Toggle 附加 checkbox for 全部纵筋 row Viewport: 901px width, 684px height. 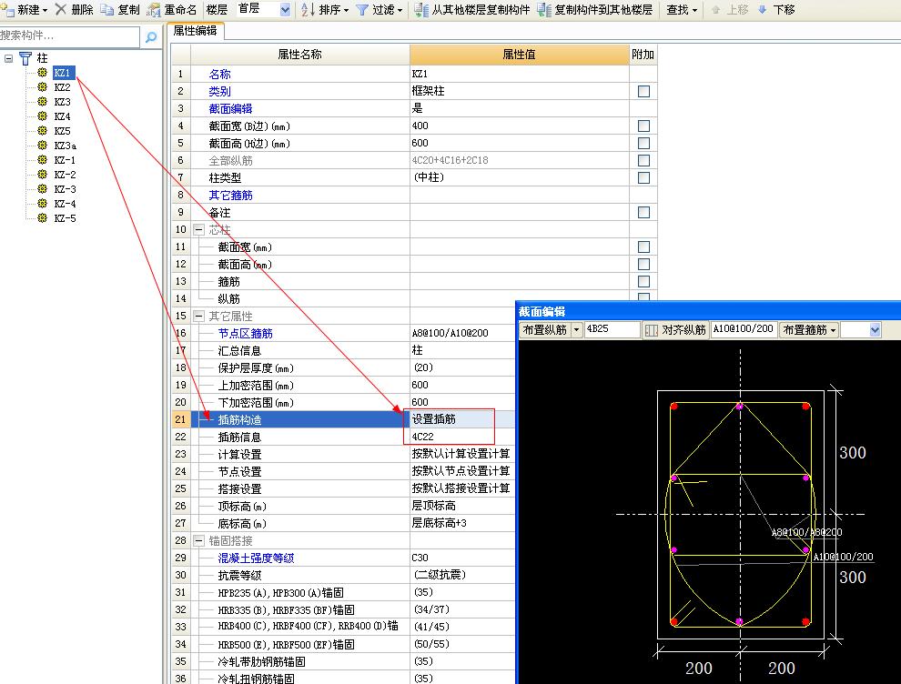(643, 160)
